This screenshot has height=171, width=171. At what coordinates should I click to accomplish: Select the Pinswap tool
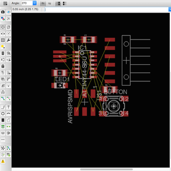point(3,60)
